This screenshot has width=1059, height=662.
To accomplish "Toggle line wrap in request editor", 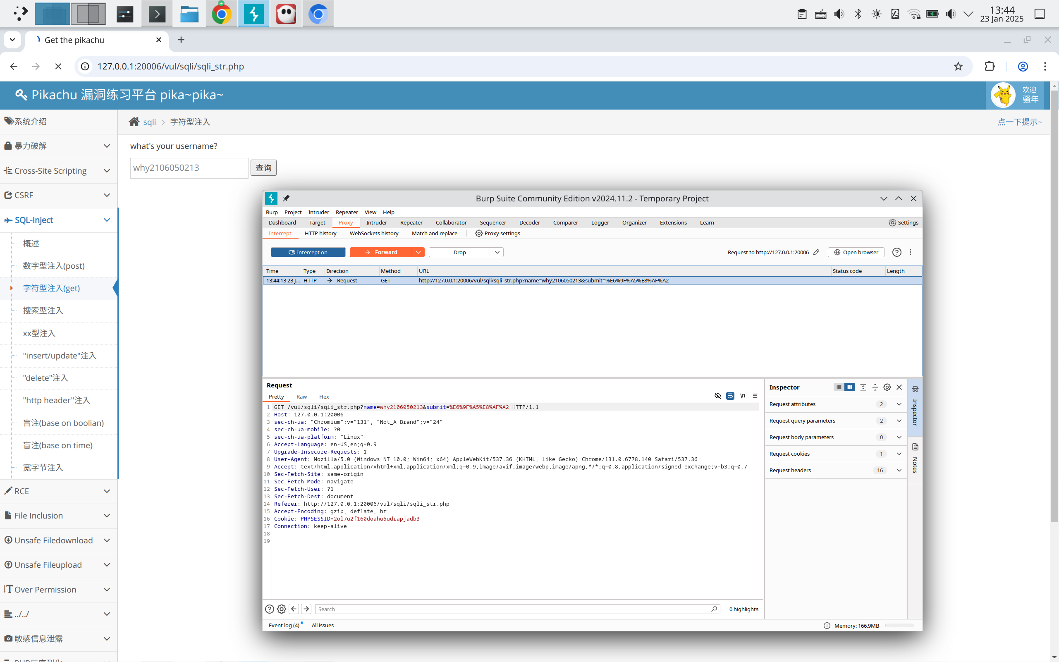I will pos(730,396).
